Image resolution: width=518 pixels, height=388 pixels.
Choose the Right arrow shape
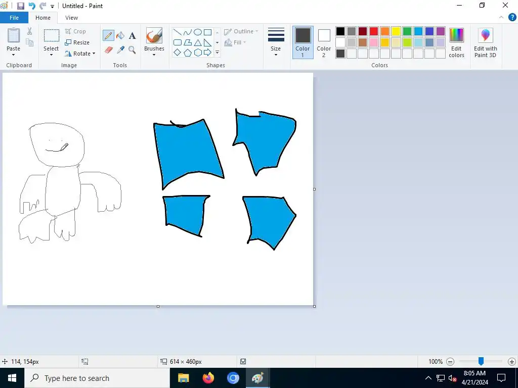coord(207,53)
